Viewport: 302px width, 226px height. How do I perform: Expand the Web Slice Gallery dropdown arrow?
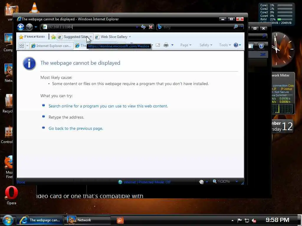click(130, 37)
